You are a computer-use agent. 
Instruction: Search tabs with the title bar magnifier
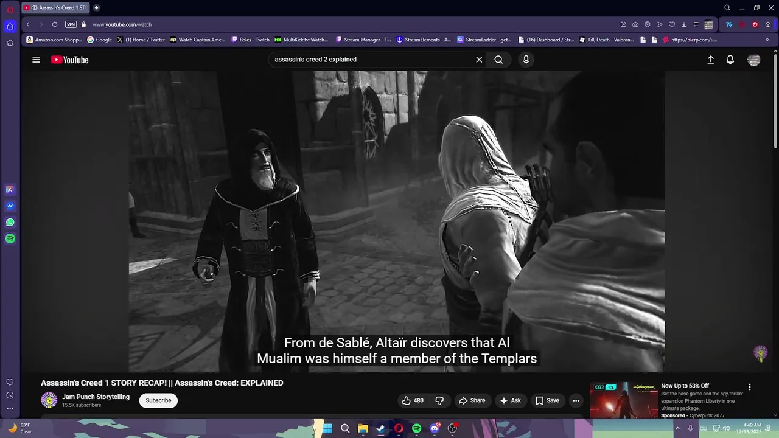[x=727, y=8]
